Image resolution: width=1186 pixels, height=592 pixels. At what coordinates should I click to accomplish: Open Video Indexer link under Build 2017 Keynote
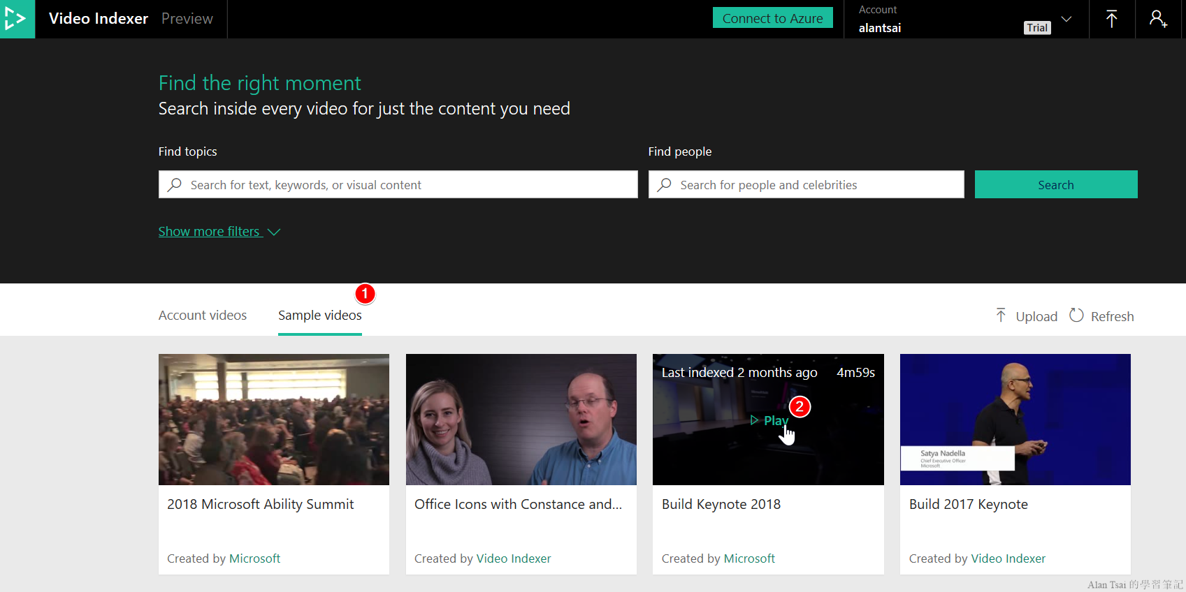[x=1008, y=558]
